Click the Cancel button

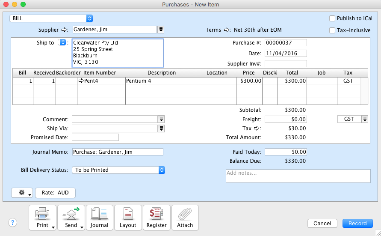pyautogui.click(x=322, y=223)
